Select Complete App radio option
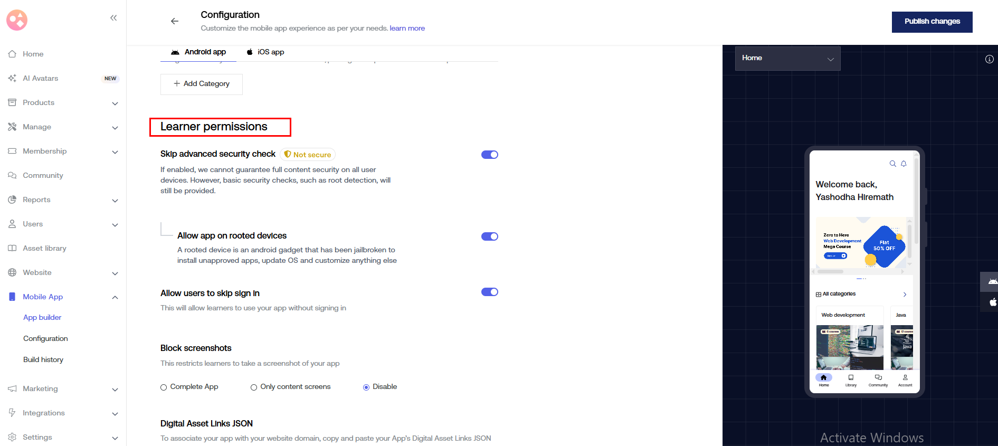 pos(164,387)
